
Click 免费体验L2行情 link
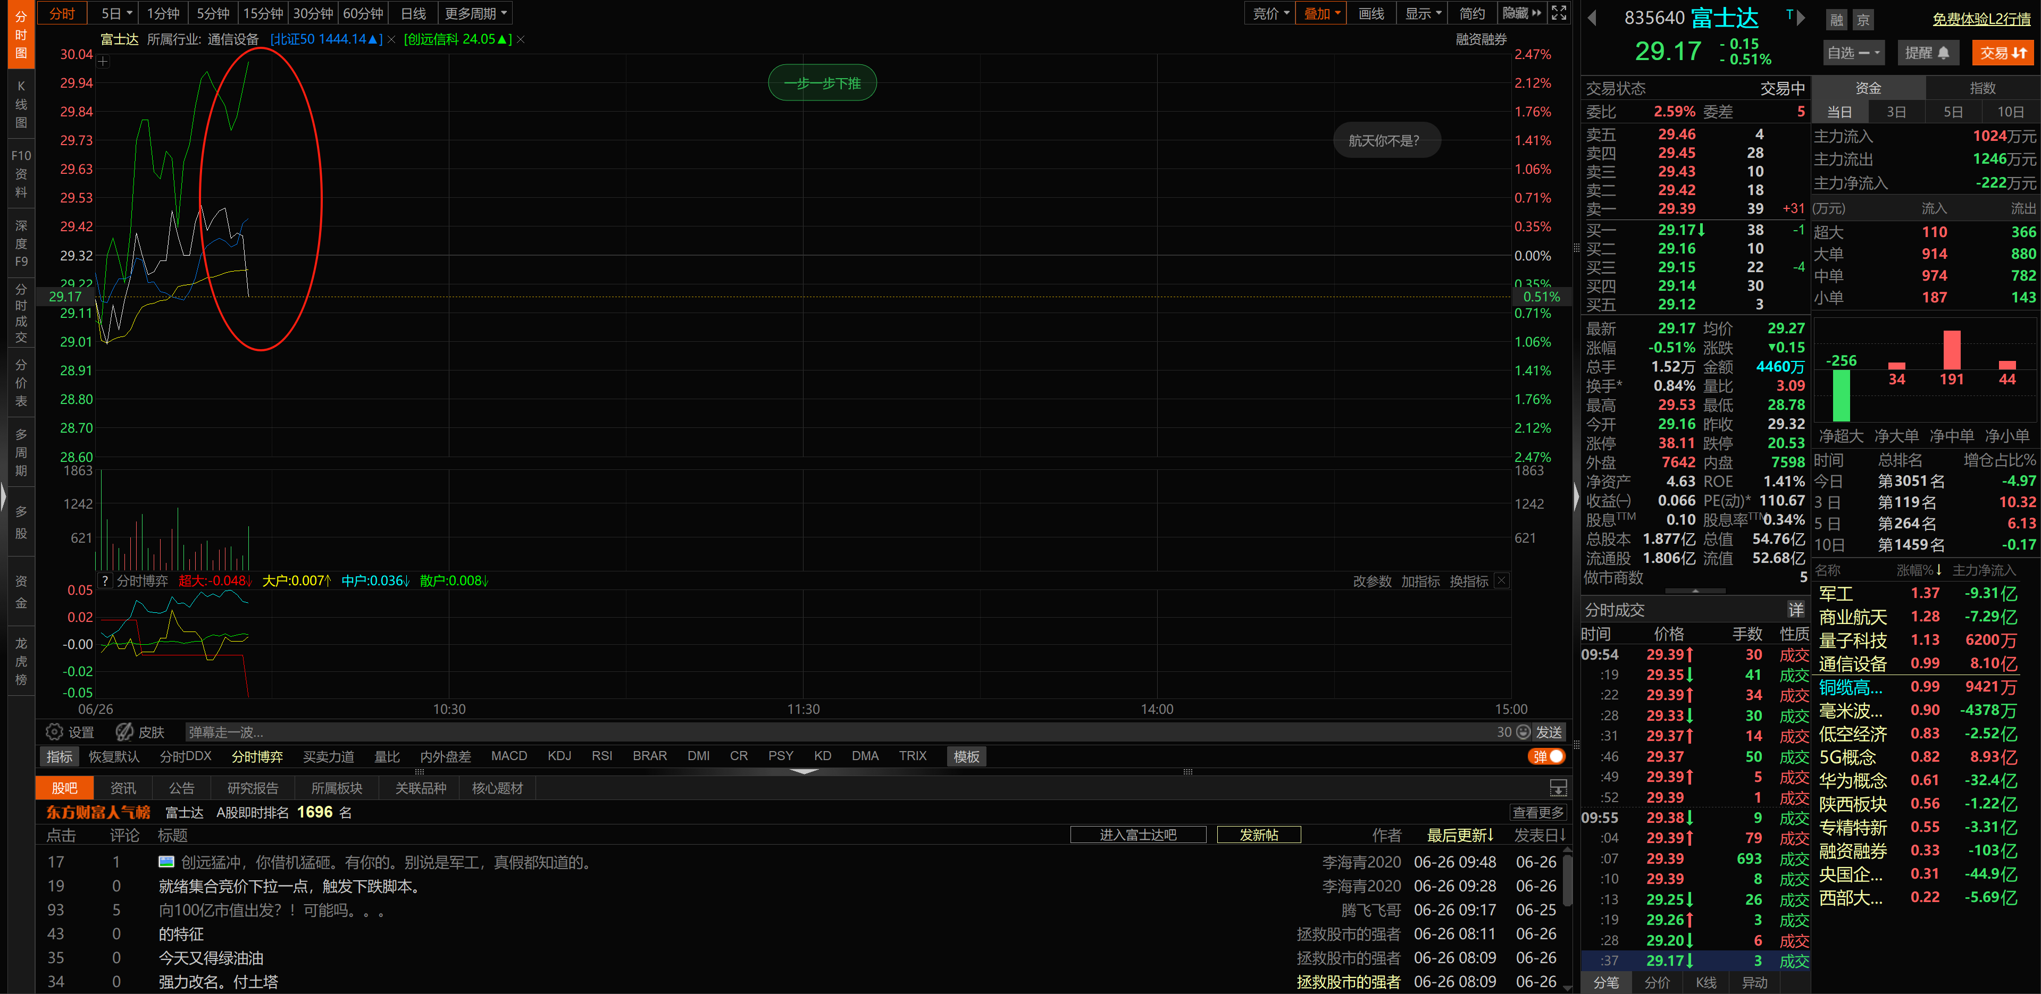tap(1981, 19)
